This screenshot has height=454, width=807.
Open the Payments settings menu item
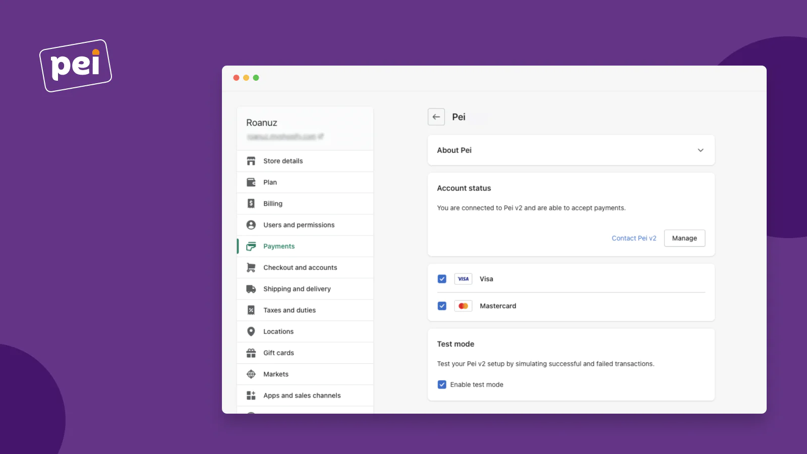[279, 246]
